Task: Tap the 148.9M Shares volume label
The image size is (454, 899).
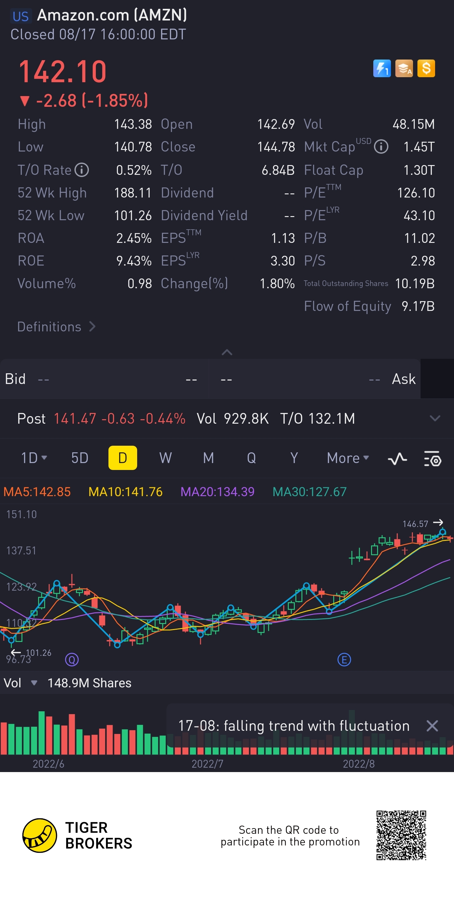Action: pos(90,683)
